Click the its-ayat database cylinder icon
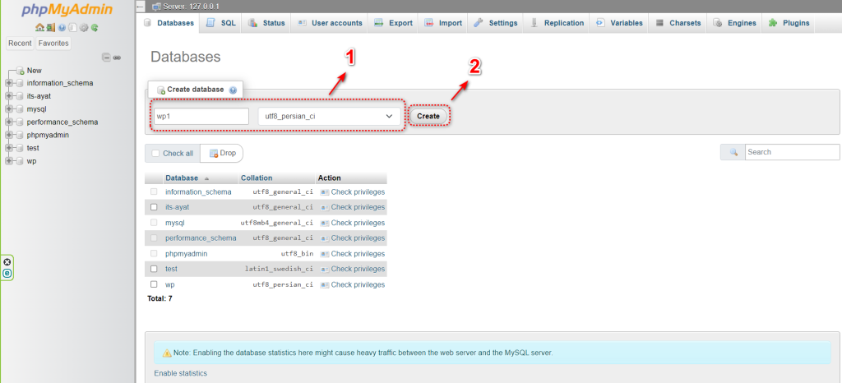Image resolution: width=842 pixels, height=383 pixels. click(x=20, y=96)
